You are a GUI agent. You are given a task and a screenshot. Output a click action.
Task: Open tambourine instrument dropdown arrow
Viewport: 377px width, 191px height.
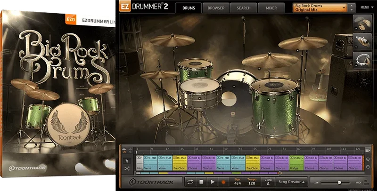click(x=356, y=65)
